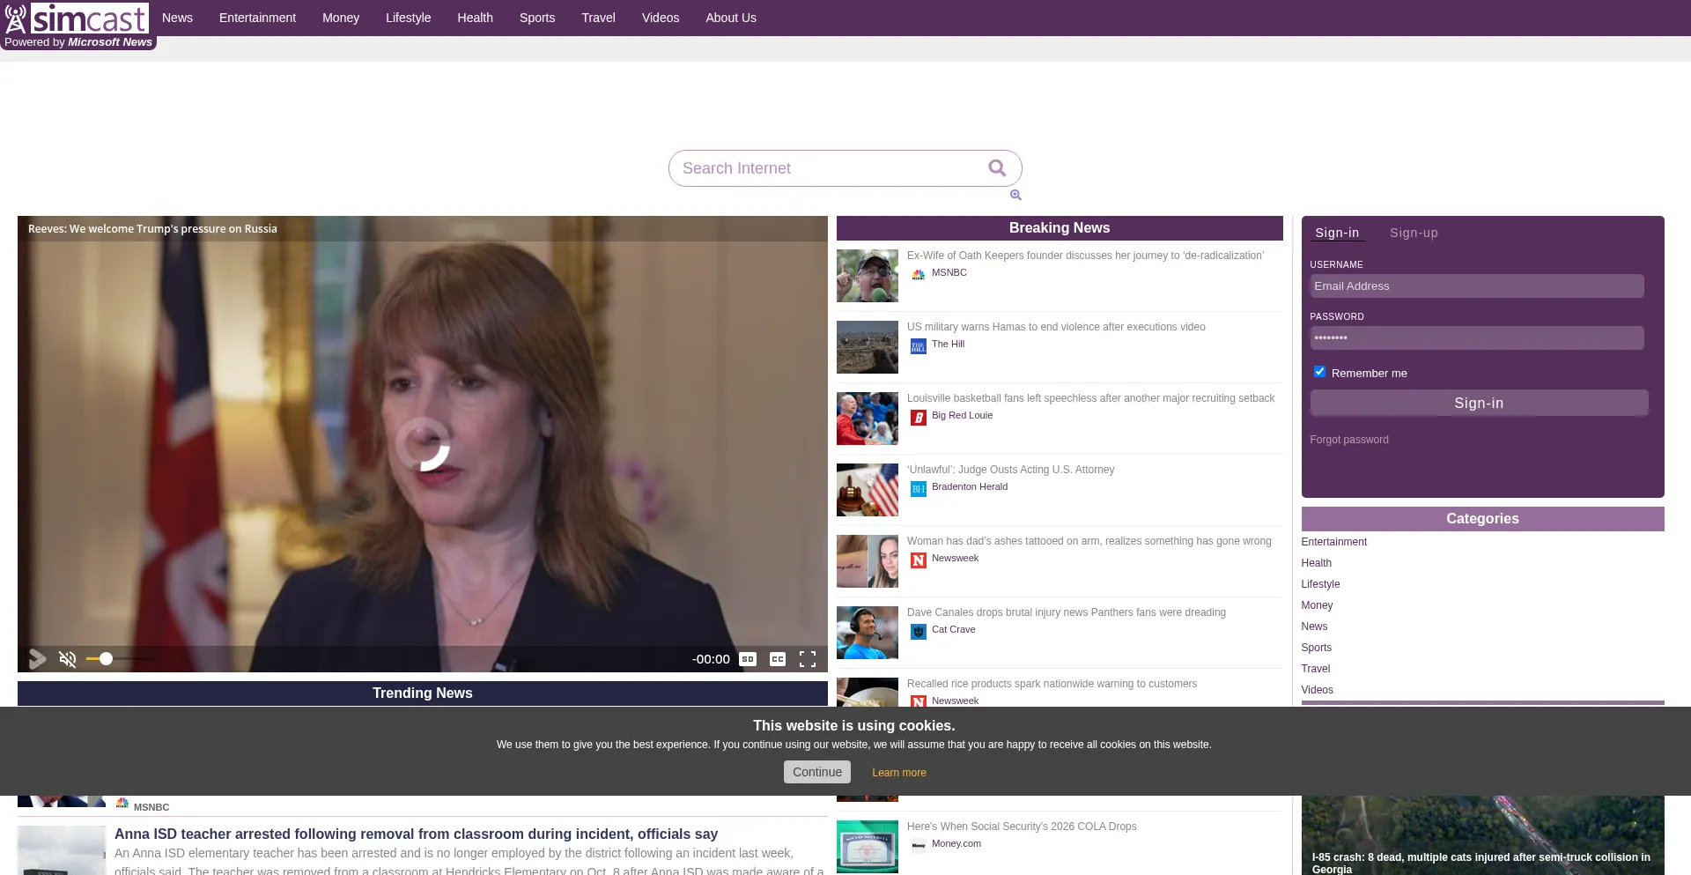Screen dimensions: 1691x875
Task: Click the SD video quality icon
Action: pos(748,659)
